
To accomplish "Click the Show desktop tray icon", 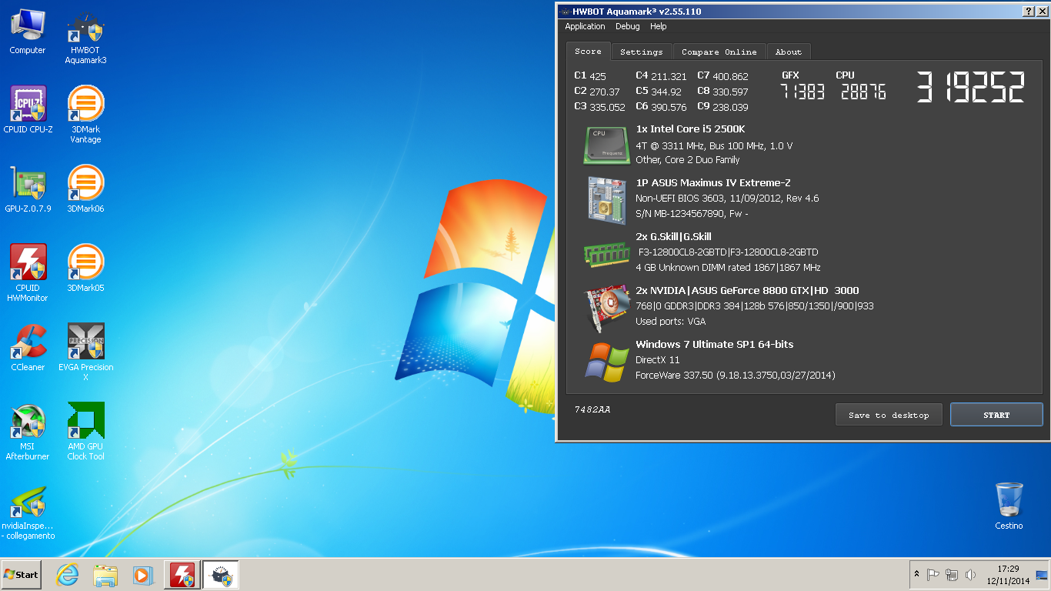I will click(x=1042, y=575).
